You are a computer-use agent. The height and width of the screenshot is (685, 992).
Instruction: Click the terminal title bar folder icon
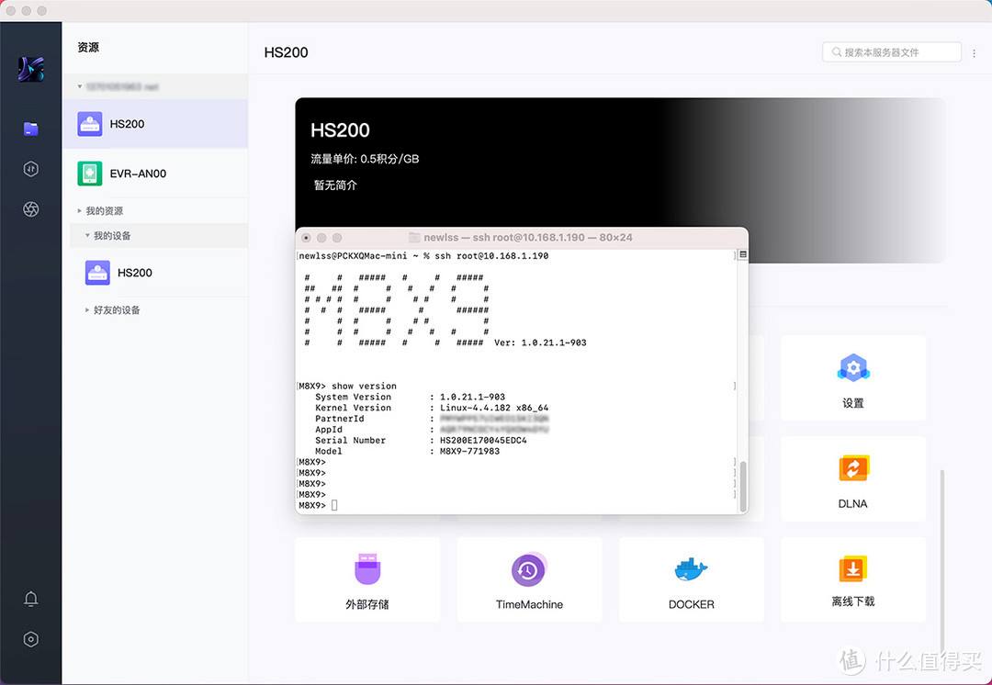click(x=414, y=237)
